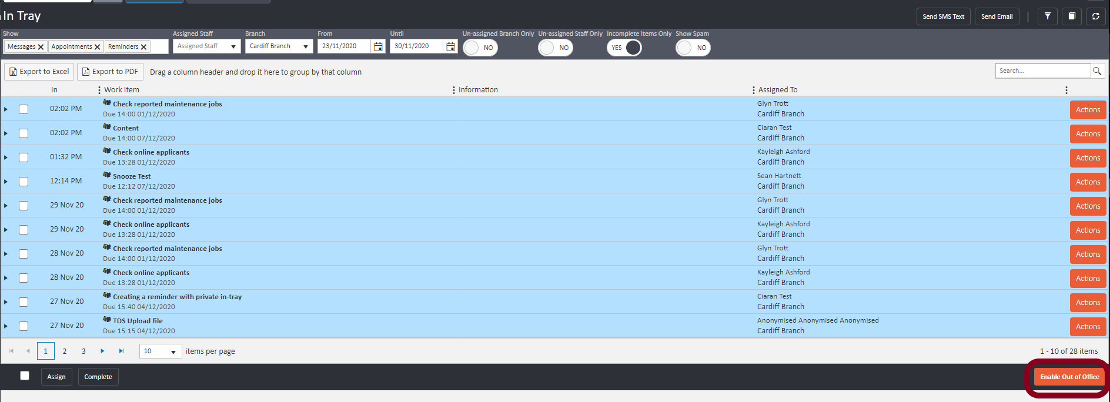Click Enable Out of Office button
Viewport: 1110px width, 402px height.
pyautogui.click(x=1069, y=377)
